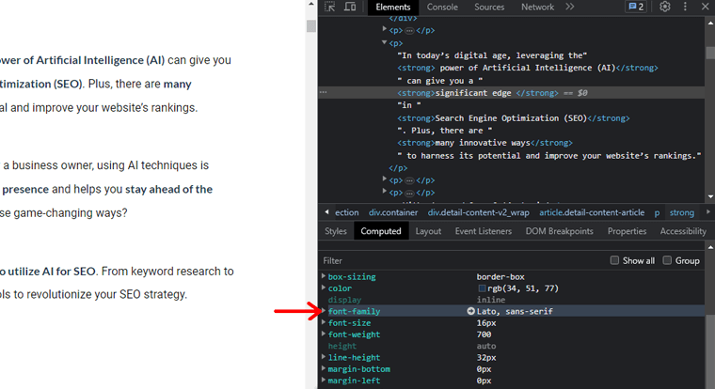Expand the font-weight property
Image resolution: width=715 pixels, height=389 pixels.
click(324, 334)
